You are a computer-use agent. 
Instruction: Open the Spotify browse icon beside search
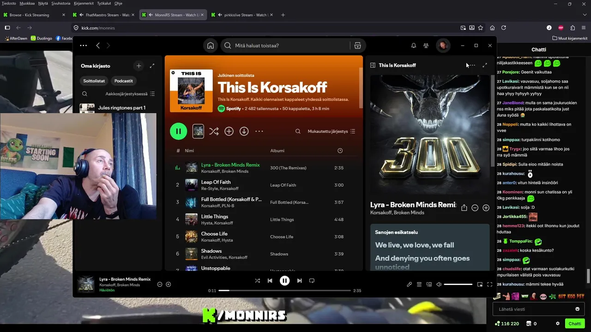click(357, 46)
